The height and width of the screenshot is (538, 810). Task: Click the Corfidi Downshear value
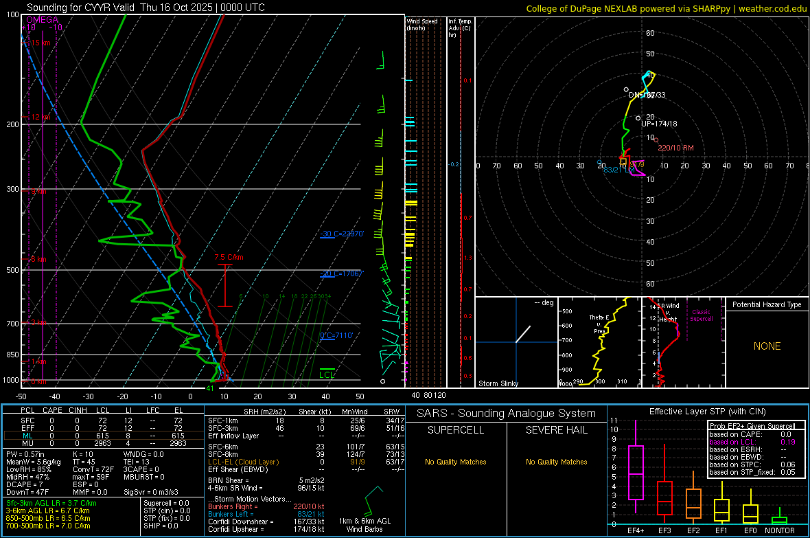point(266,522)
